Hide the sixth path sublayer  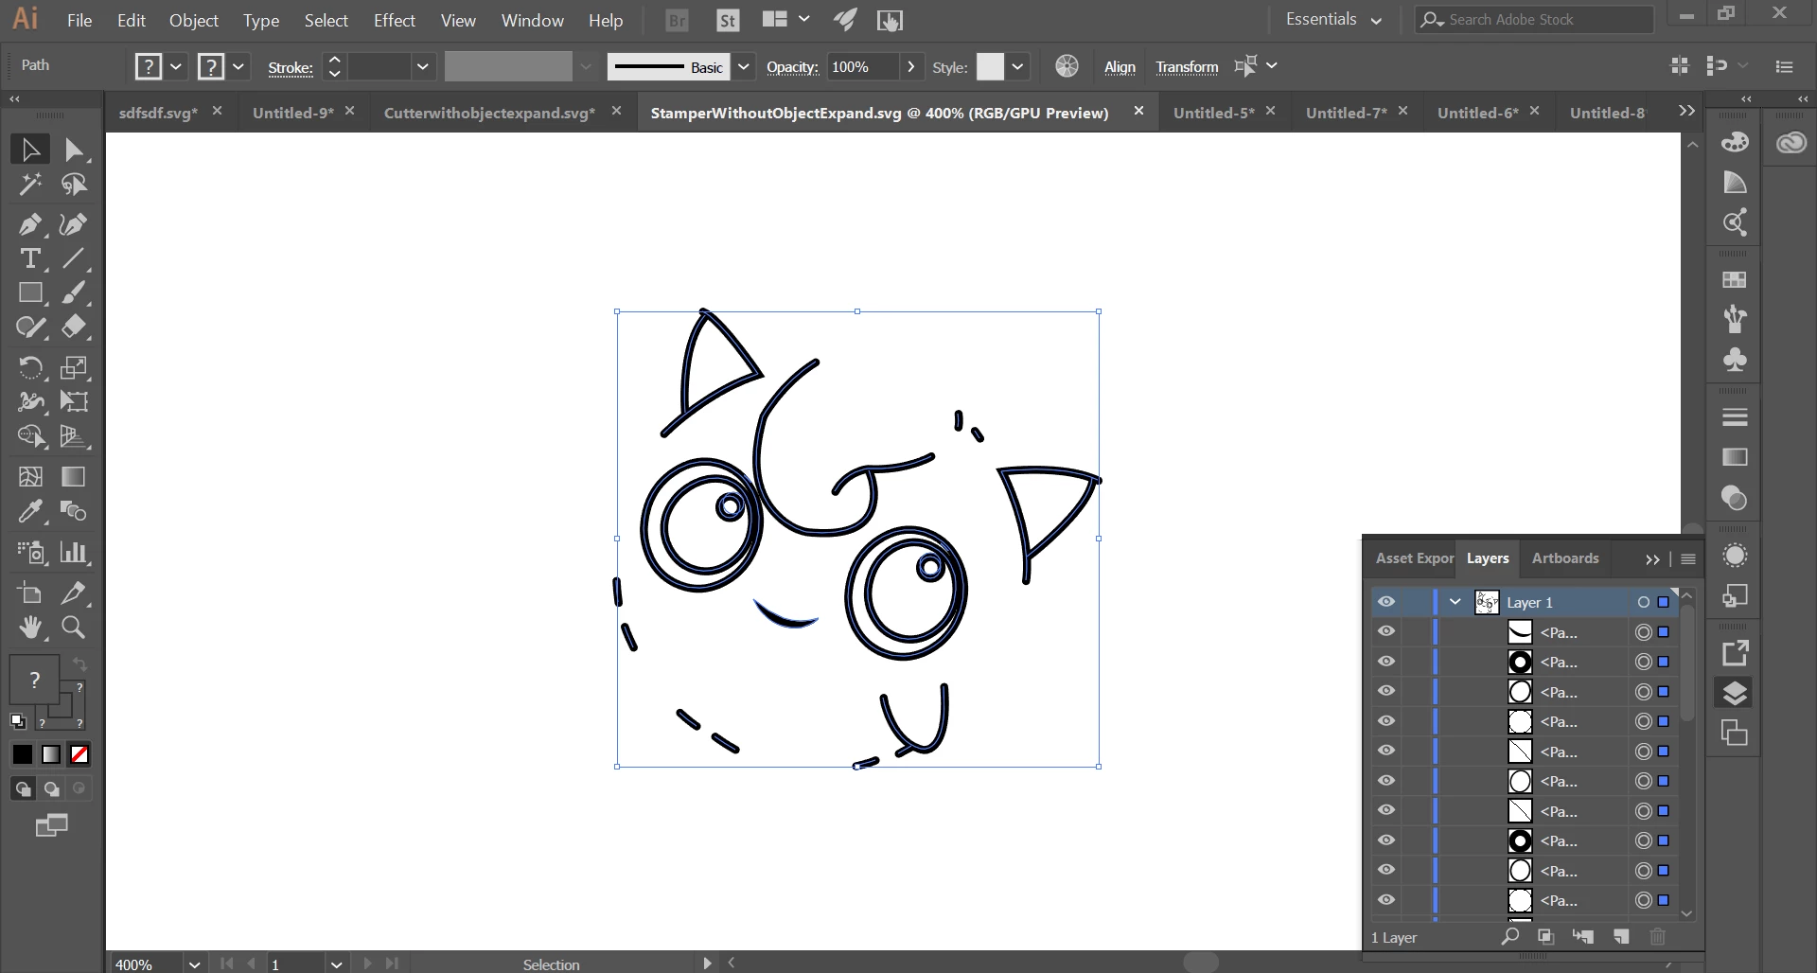click(x=1386, y=781)
